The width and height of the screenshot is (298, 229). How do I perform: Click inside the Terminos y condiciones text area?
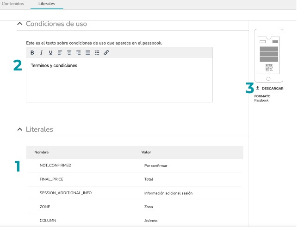[119, 80]
